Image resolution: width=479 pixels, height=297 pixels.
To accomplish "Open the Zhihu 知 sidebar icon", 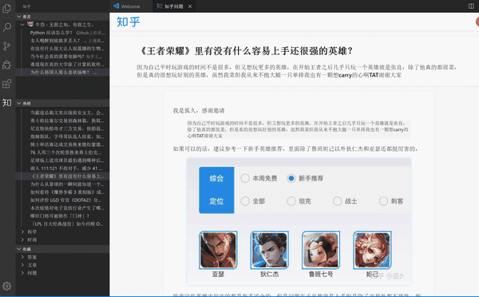I will click(x=6, y=102).
